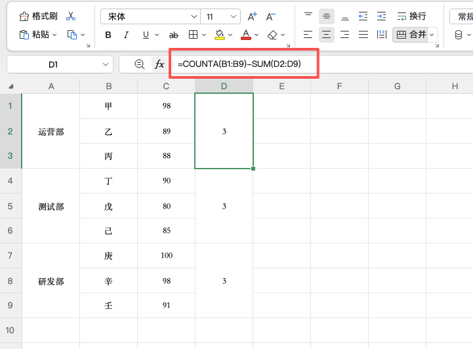This screenshot has height=349, width=473.
Task: Click the Align Left icon
Action: tap(308, 35)
